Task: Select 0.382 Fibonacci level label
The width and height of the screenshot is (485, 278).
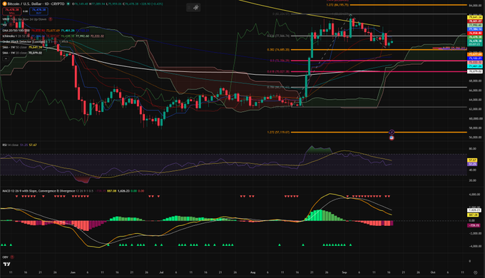Action: coord(278,49)
